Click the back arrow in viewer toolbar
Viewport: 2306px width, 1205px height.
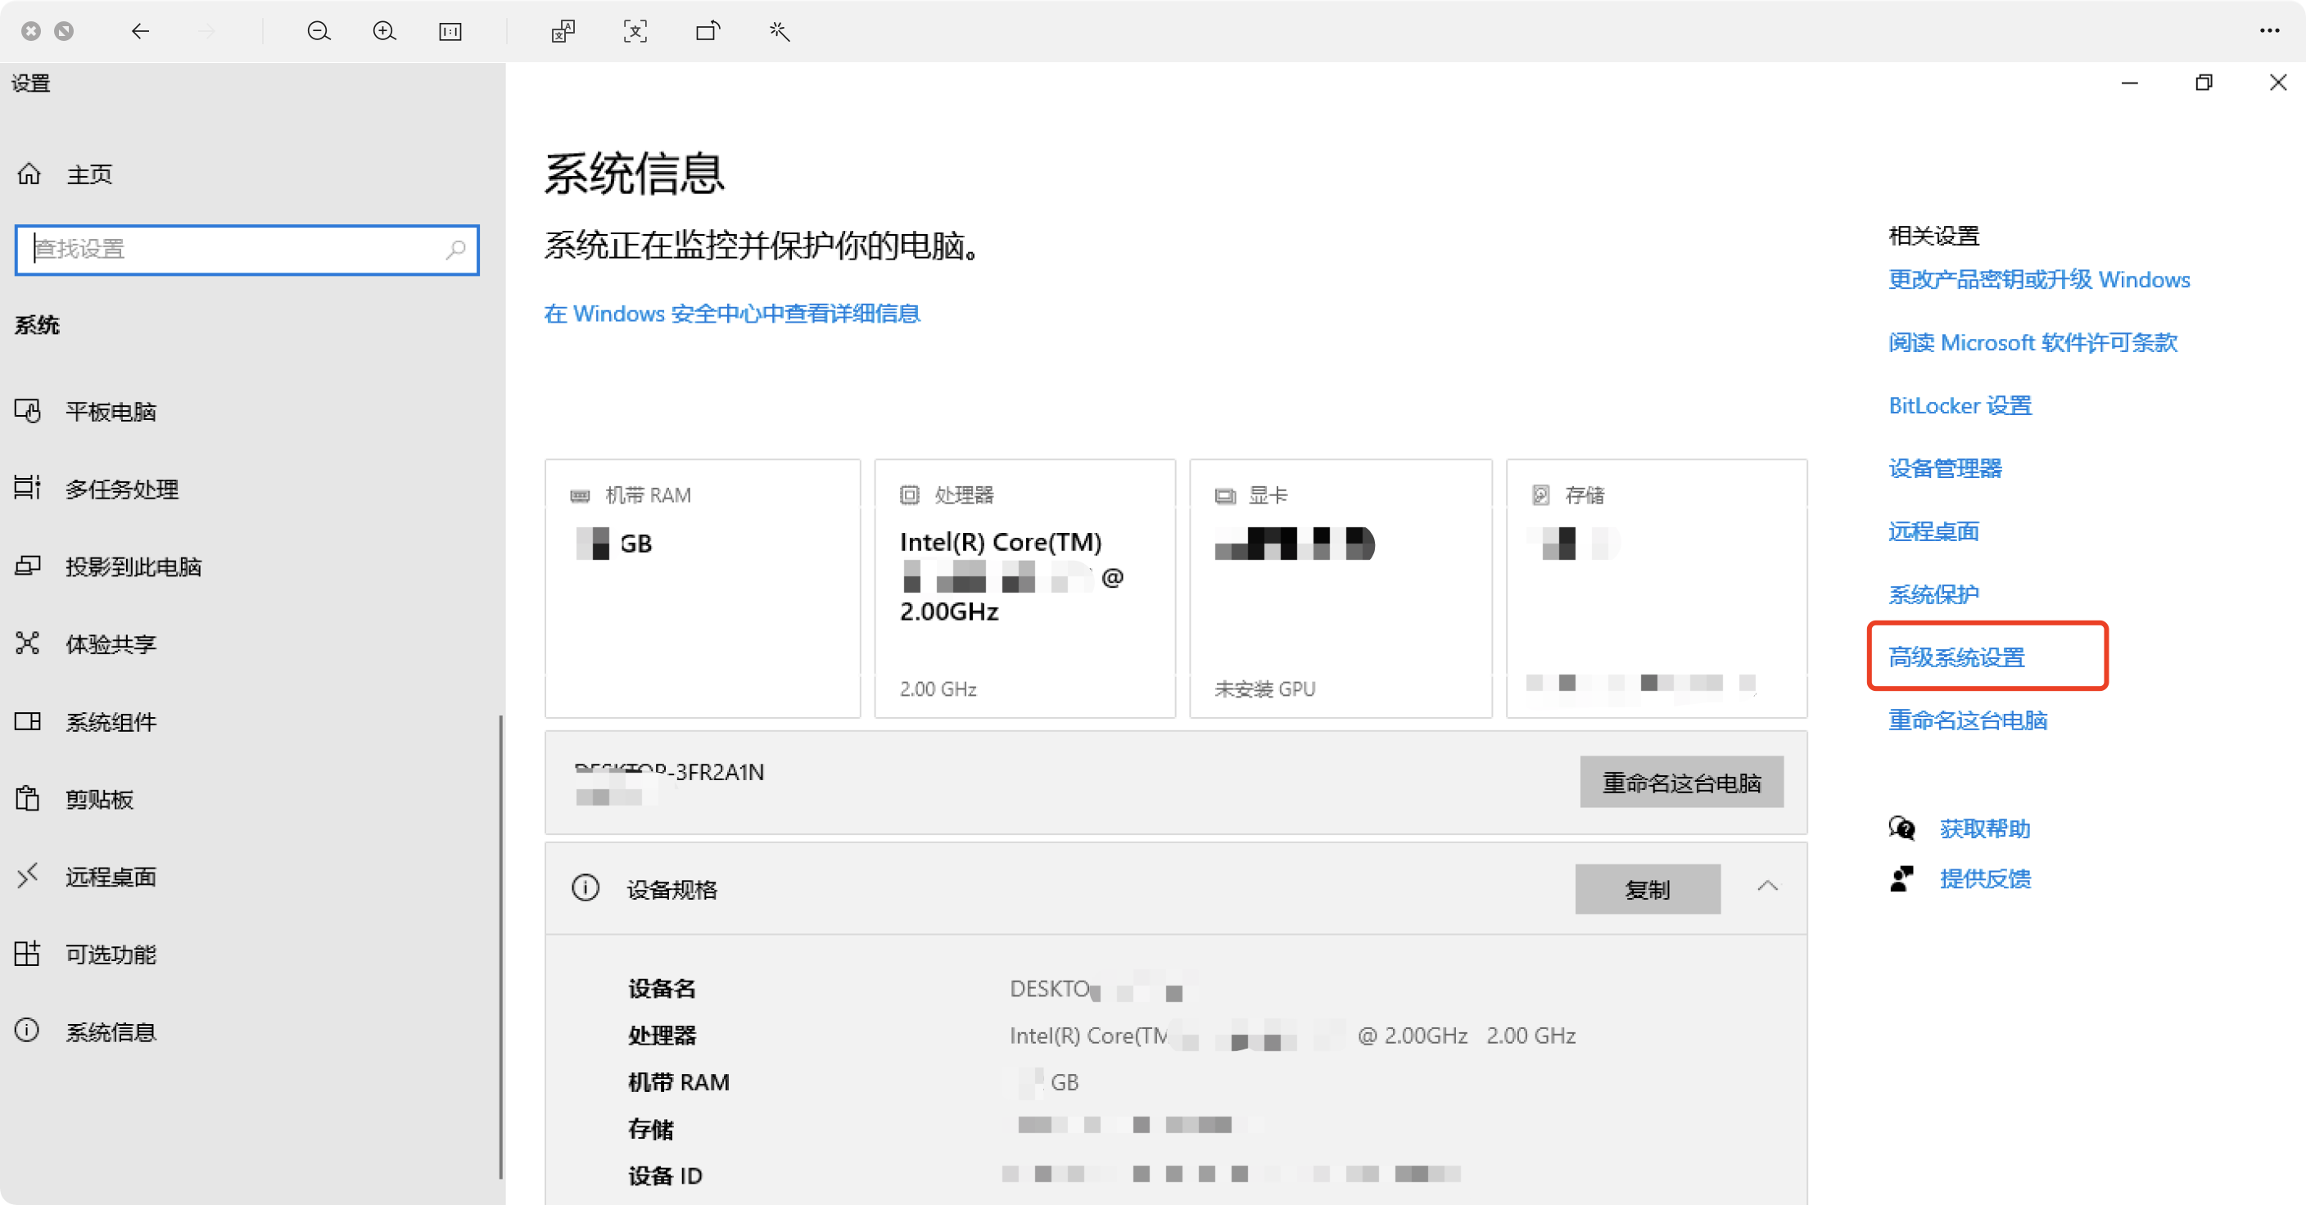pyautogui.click(x=140, y=31)
